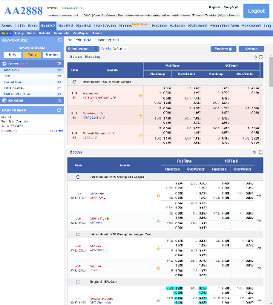Expand the Soccer sport category
273x305 pixels.
click(x=32, y=64)
